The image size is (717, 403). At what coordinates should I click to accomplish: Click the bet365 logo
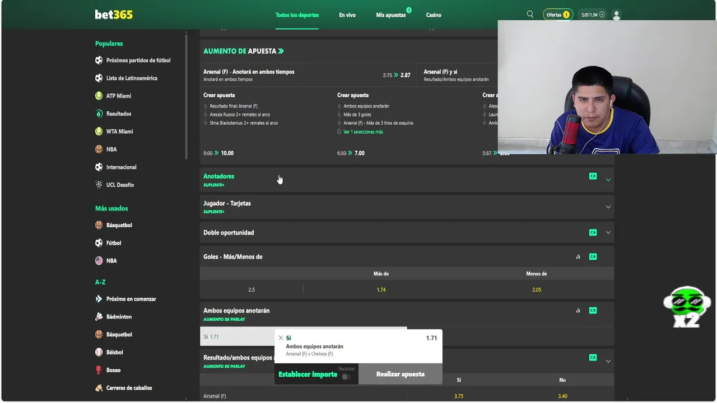(x=114, y=15)
